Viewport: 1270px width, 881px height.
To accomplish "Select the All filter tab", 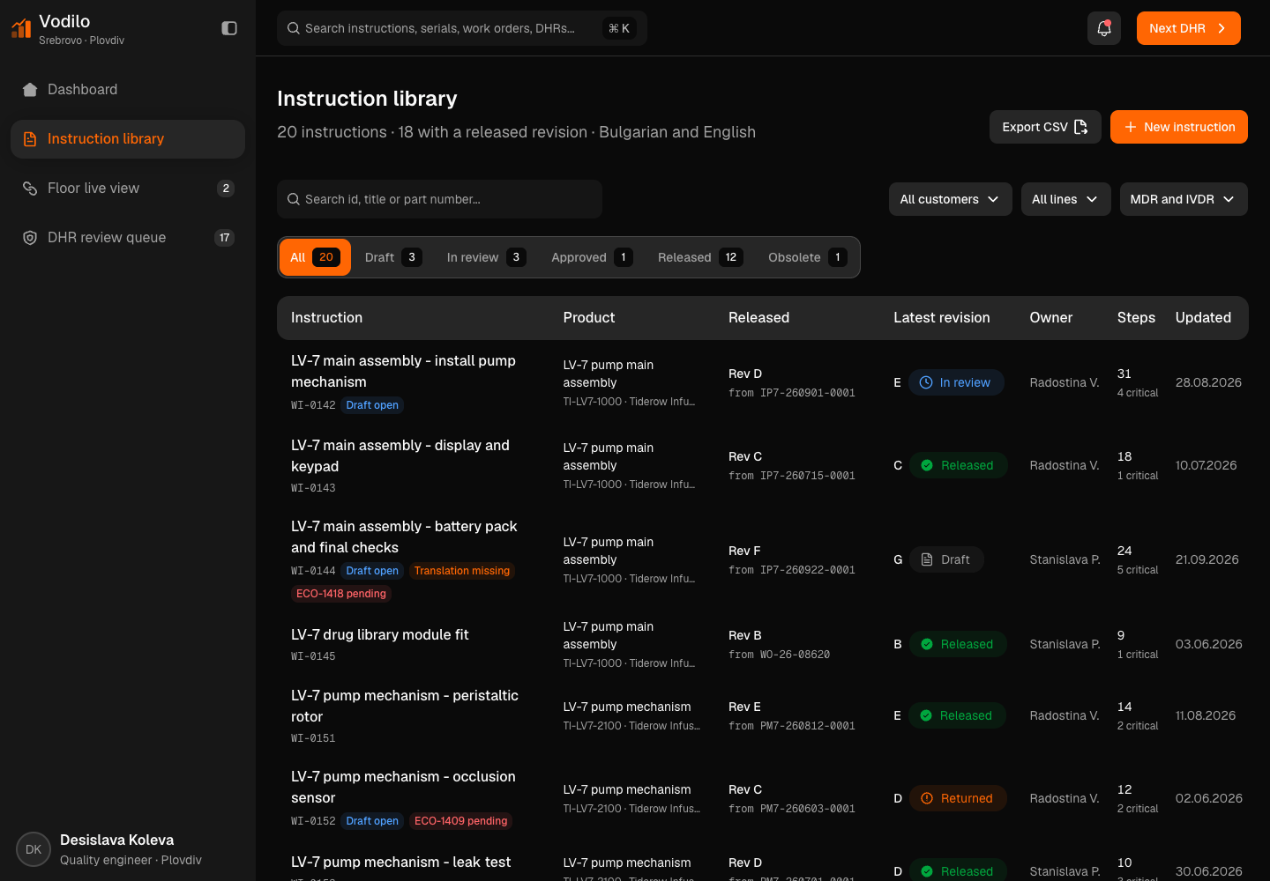I will (x=315, y=257).
